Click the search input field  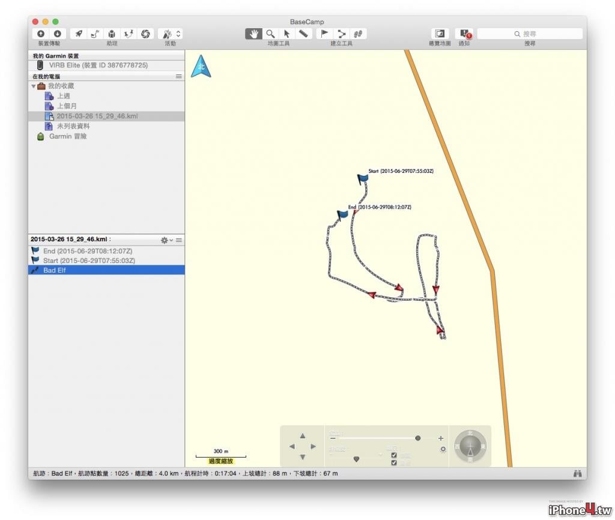tap(530, 34)
